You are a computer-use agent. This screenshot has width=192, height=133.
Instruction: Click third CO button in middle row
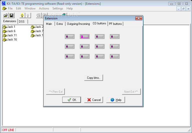point(100,46)
